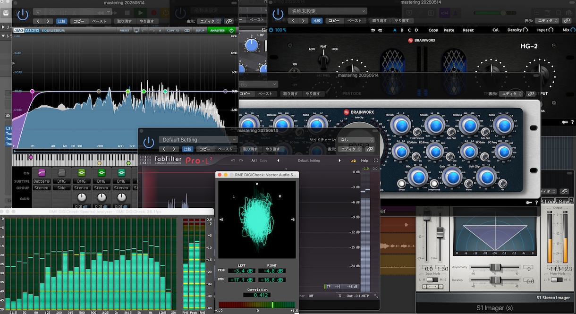Toggle HG-2 bypass power icon beside 100 %

coord(271,30)
